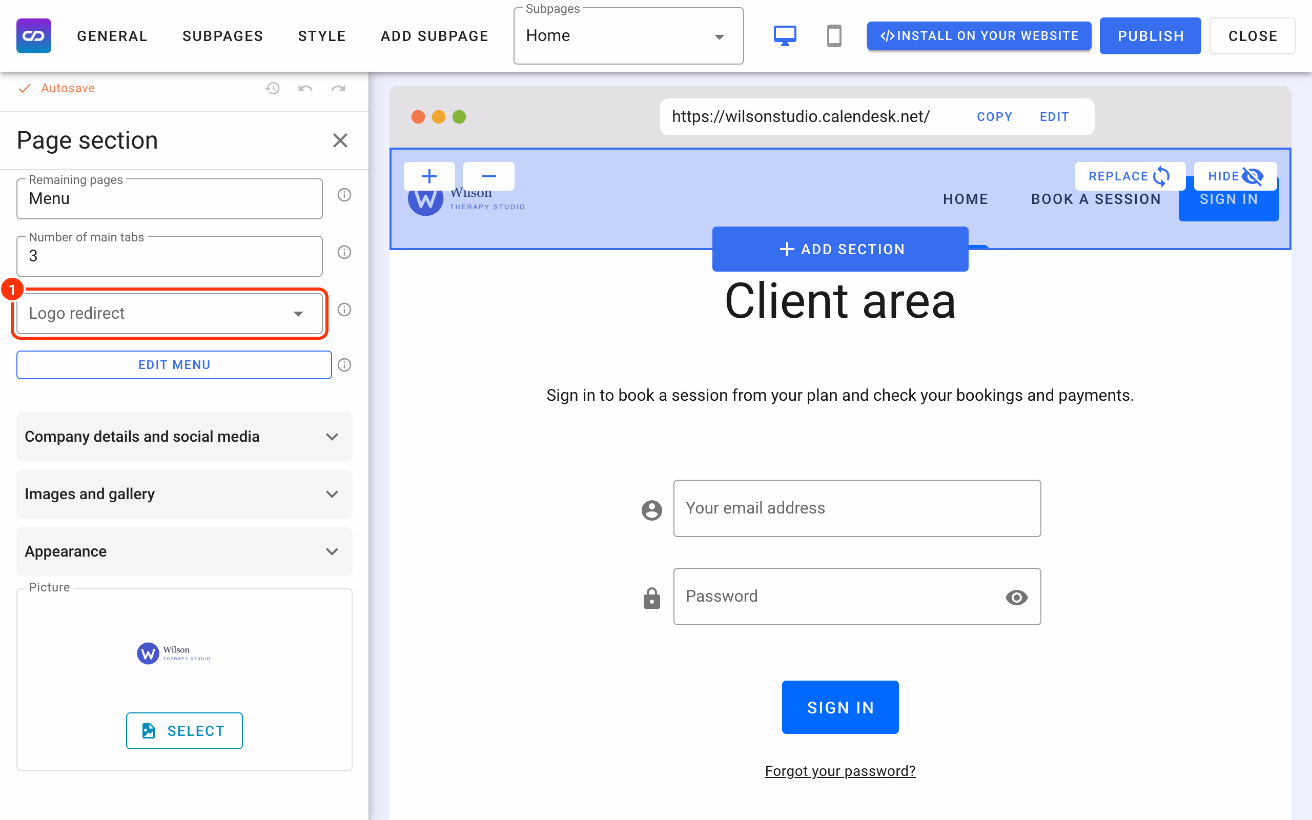Open the Style menu
This screenshot has height=820, width=1312.
[322, 36]
